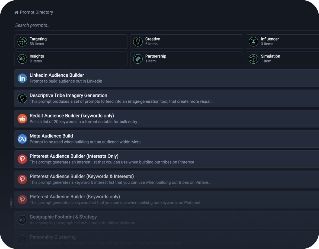
Task: Click the Reddit logo icon
Action: (22, 119)
